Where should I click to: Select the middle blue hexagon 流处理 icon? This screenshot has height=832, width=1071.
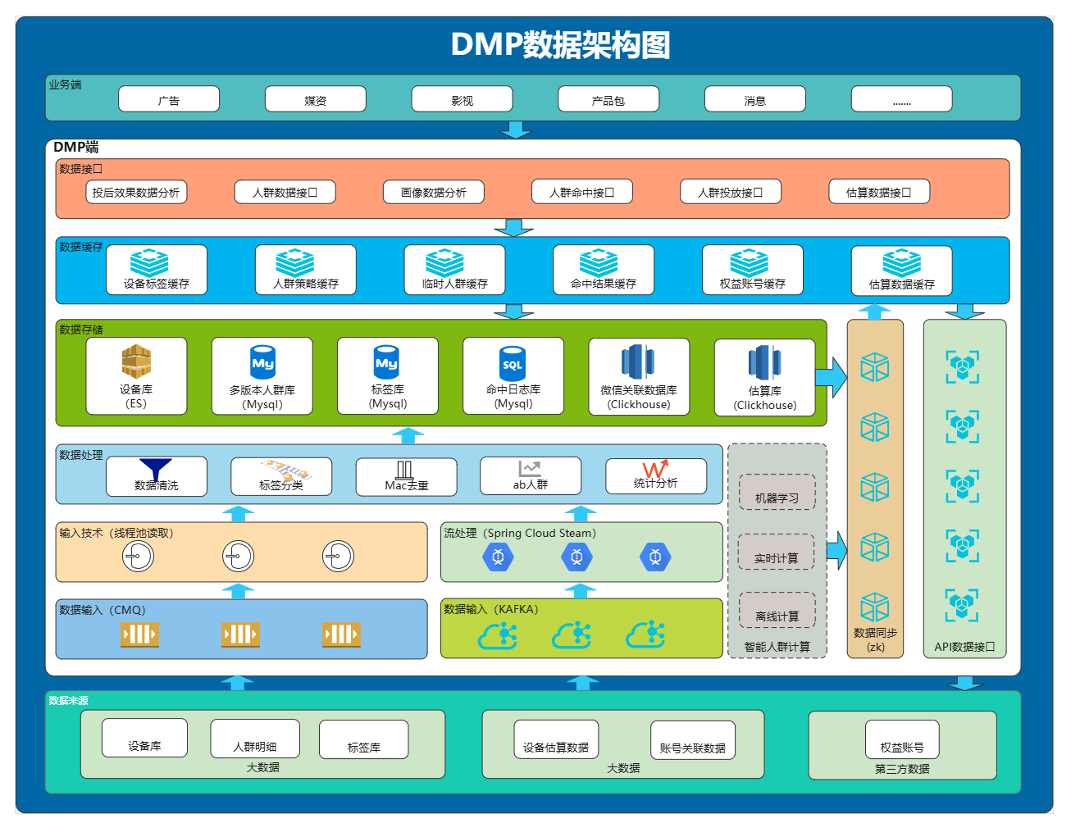[577, 557]
